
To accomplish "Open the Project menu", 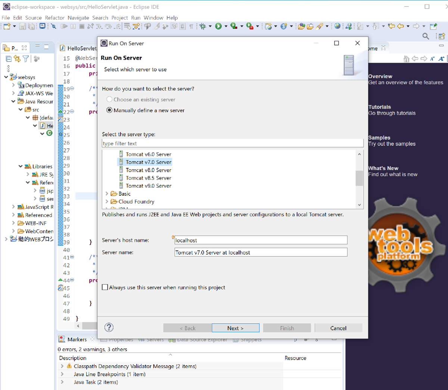I will pyautogui.click(x=119, y=18).
